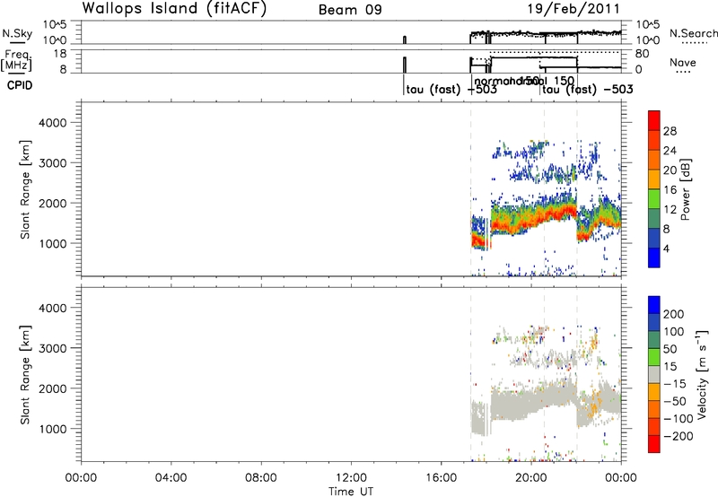Image resolution: width=718 pixels, height=497 pixels.
Task: Click the "Velocity [m s-1]" colorbar title
Action: 702,374
